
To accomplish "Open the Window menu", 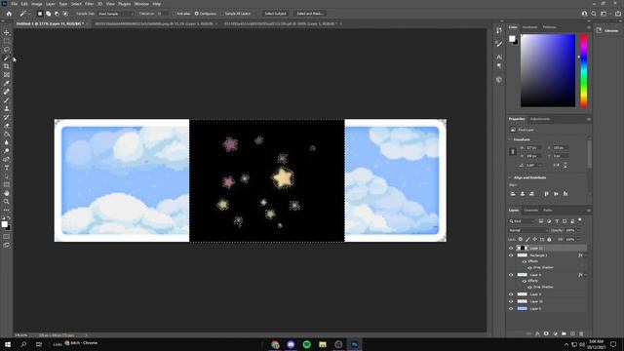I will click(x=141, y=4).
